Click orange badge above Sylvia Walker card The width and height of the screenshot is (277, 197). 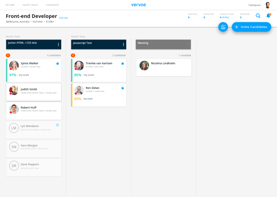pos(8,55)
